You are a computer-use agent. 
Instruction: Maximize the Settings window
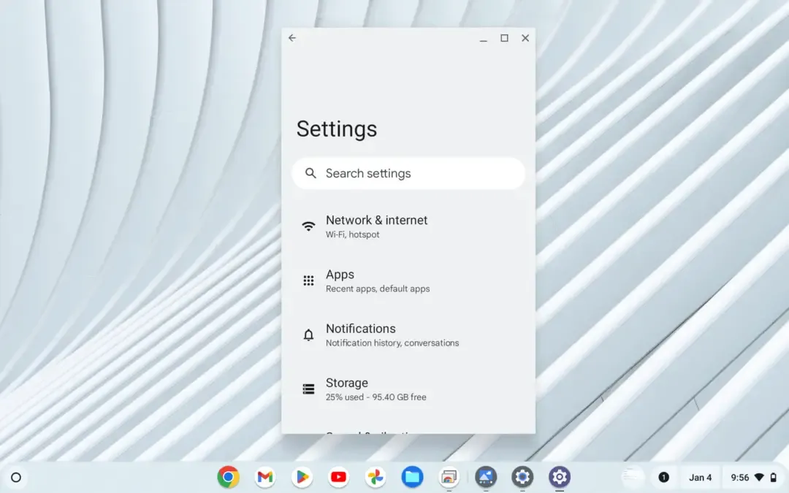[x=504, y=38]
